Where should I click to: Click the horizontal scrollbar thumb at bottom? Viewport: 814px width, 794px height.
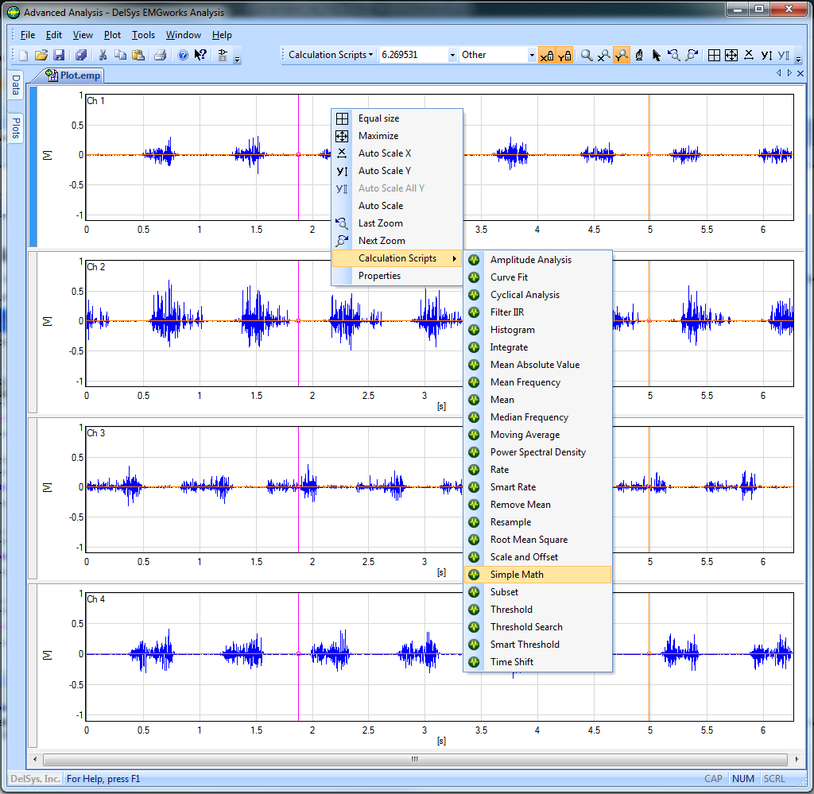(414, 759)
